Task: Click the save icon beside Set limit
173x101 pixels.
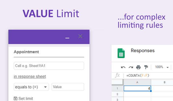Action: (x=16, y=98)
